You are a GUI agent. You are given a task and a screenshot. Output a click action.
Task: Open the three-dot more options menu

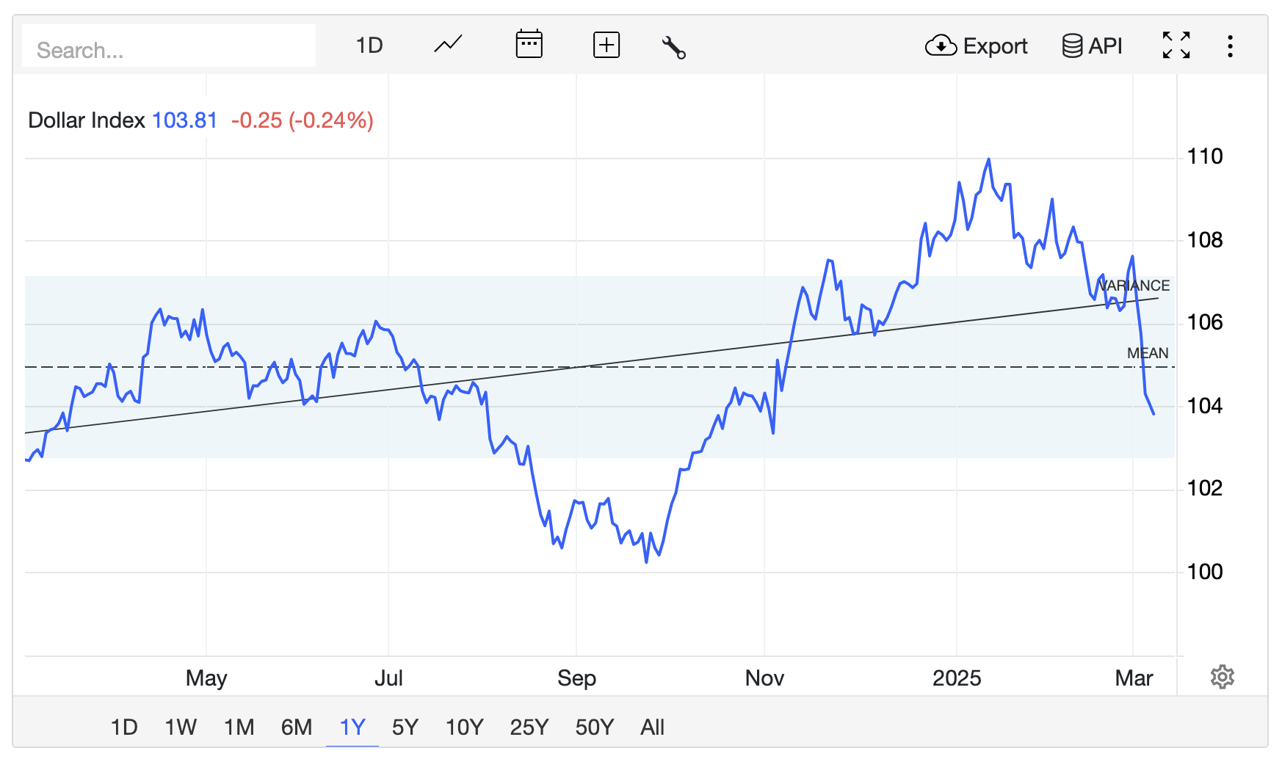(x=1230, y=46)
